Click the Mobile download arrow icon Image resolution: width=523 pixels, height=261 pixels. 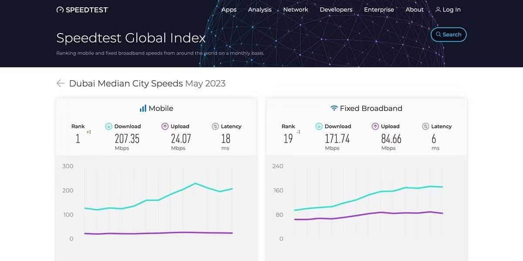tap(109, 126)
